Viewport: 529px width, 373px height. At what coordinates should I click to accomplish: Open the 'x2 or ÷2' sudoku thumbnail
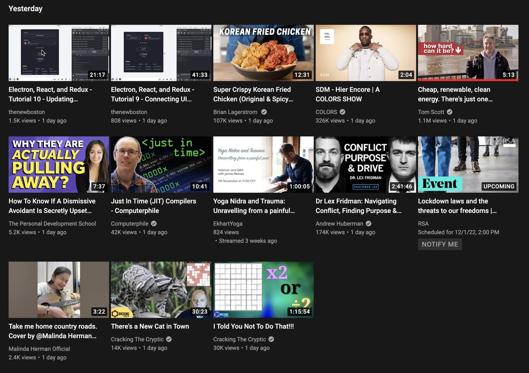tap(263, 290)
